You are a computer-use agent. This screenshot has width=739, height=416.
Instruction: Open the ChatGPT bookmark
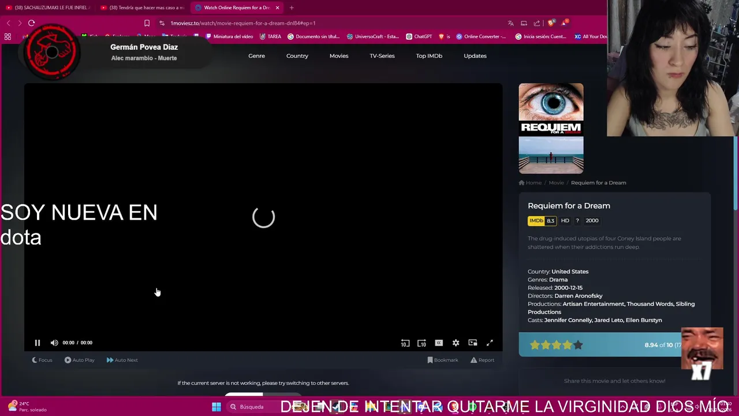pyautogui.click(x=419, y=36)
